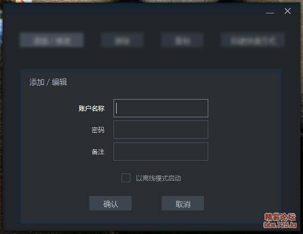Image resolution: width=303 pixels, height=234 pixels.
Task: Cancel editing with the 取消 button
Action: 183,203
